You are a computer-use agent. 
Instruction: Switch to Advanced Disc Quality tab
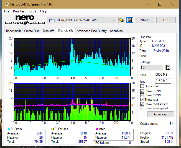[x=92, y=31]
